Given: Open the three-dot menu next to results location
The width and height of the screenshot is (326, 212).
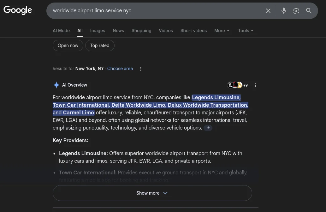Looking at the screenshot, I should (x=141, y=69).
